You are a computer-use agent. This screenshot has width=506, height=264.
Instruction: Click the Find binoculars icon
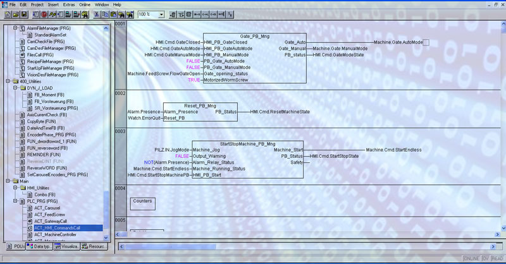pos(121,15)
